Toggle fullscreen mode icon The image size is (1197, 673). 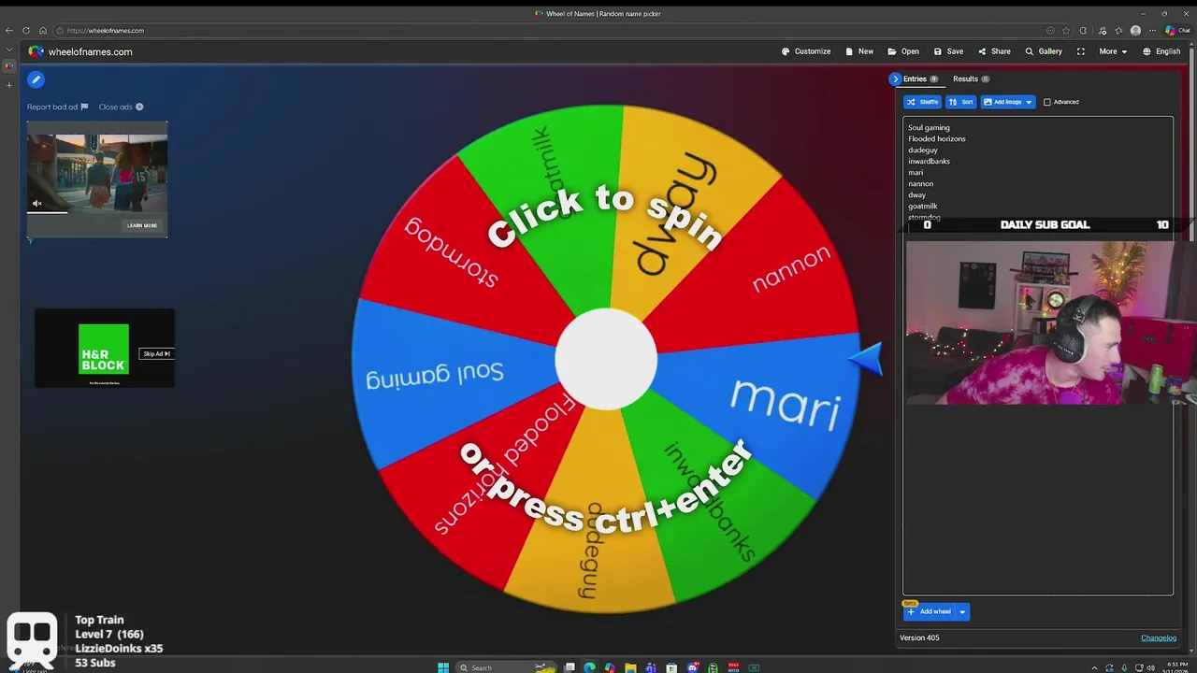click(1081, 51)
